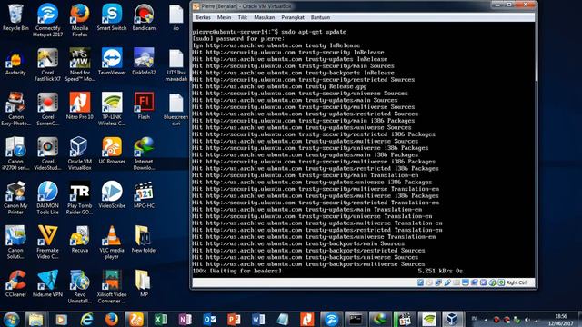Open the Oracle VM VirtualBox desktop shortcut
The image size is (582, 327).
[x=80, y=154]
